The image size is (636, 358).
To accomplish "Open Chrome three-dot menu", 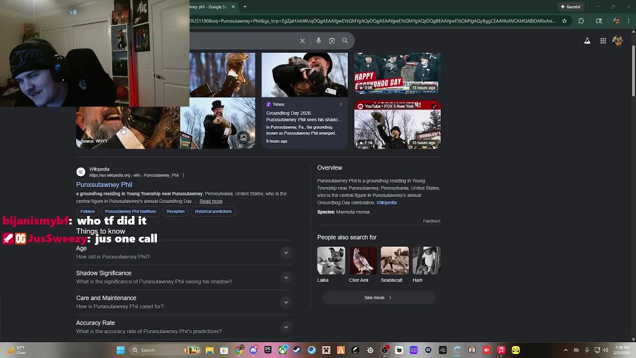I will 629,21.
